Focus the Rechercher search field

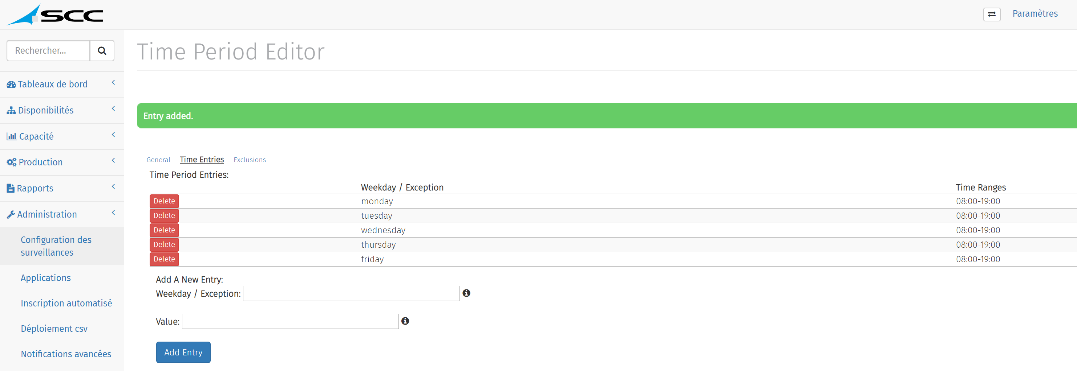49,50
